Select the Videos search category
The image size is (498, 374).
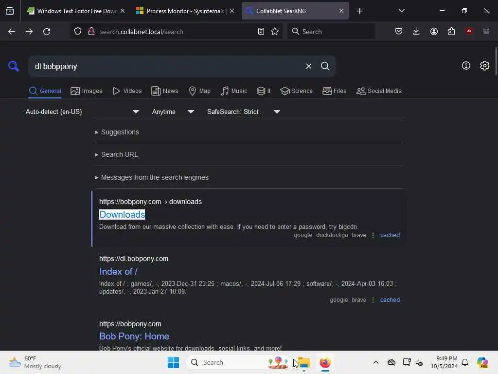(127, 91)
